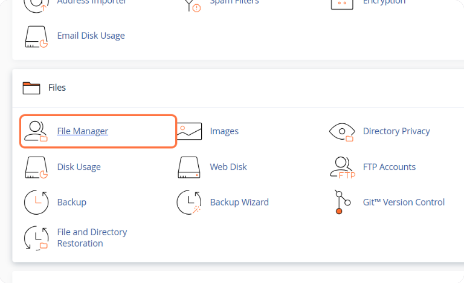Collapse the Files section header
The image size is (464, 283).
[x=57, y=88]
